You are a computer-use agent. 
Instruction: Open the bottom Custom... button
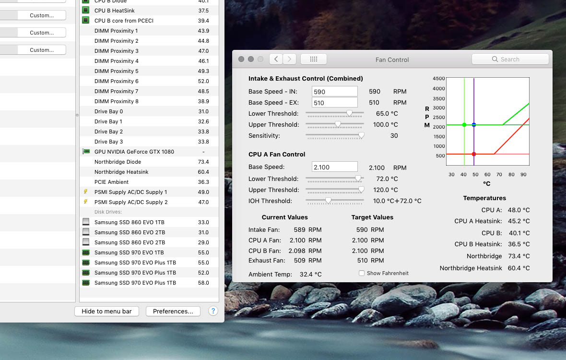coord(42,50)
